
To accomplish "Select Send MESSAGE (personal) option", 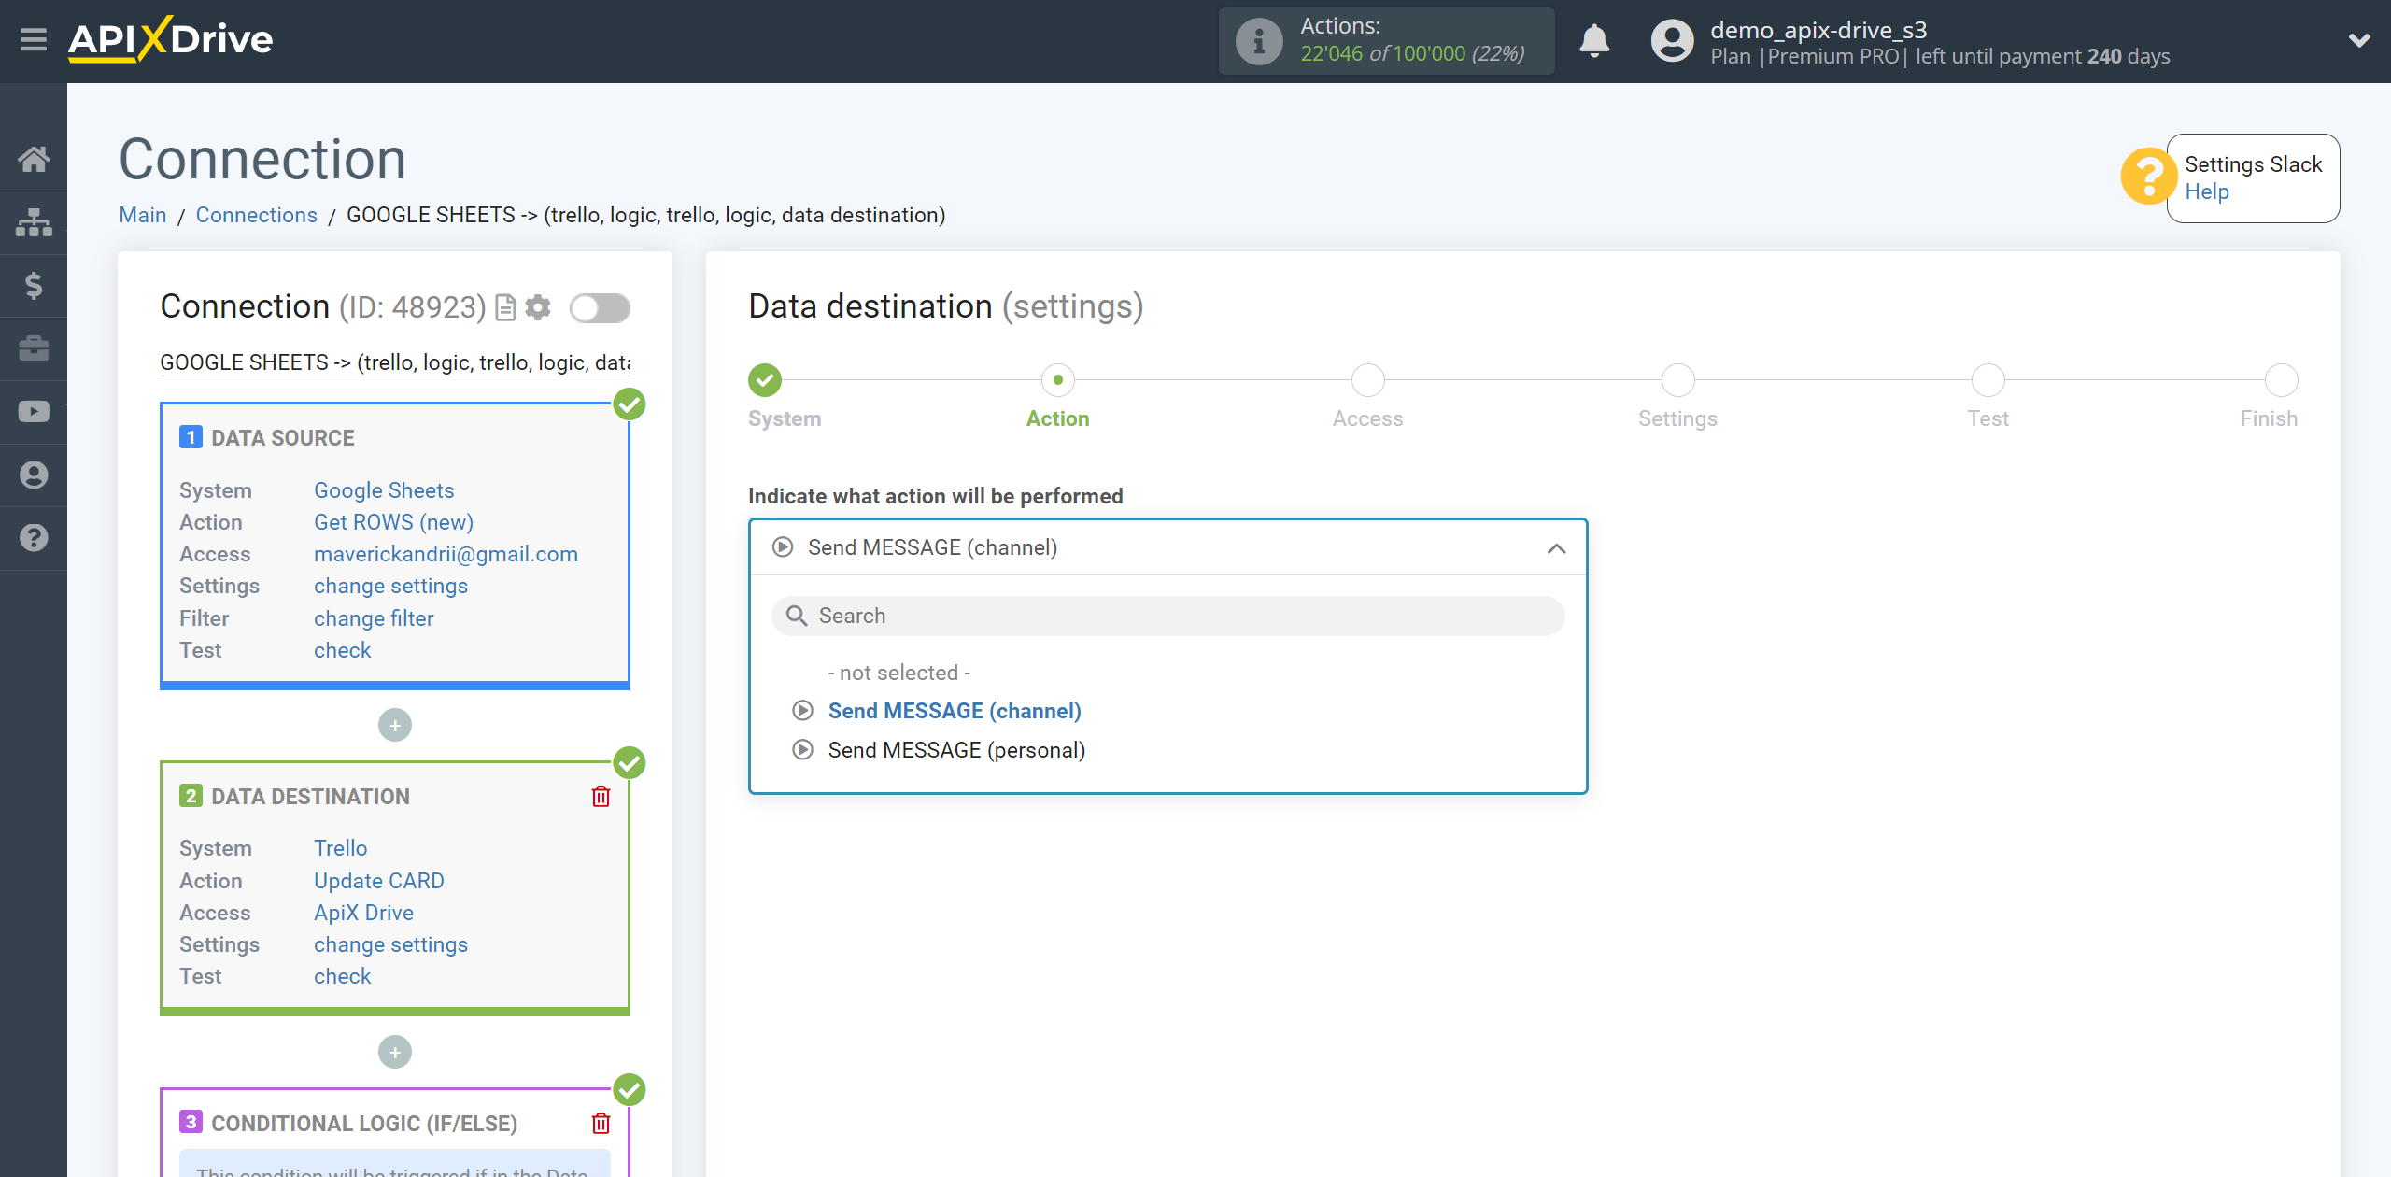I will (956, 748).
